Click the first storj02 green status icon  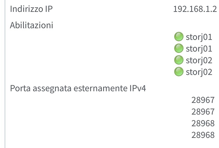[179, 60]
